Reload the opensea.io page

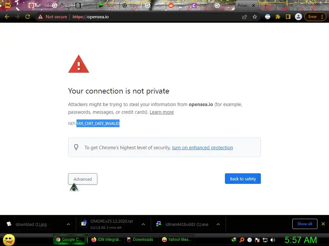[x=28, y=17]
